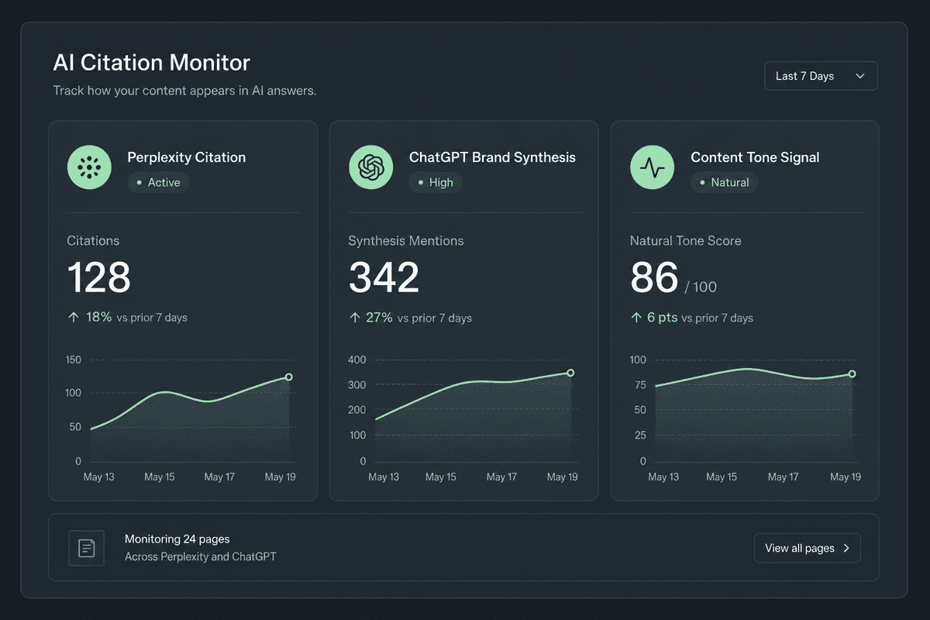930x620 pixels.
Task: Click the 86 natural tone score value
Action: [655, 277]
